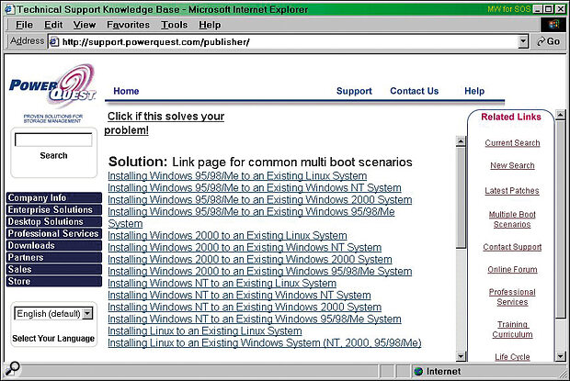This screenshot has height=381, width=570.
Task: Click the magnifier icon in the status bar
Action: (x=12, y=368)
